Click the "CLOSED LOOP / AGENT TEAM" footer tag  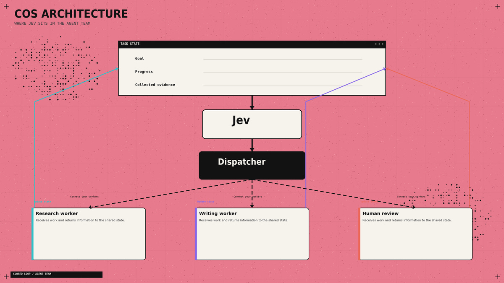(56, 274)
